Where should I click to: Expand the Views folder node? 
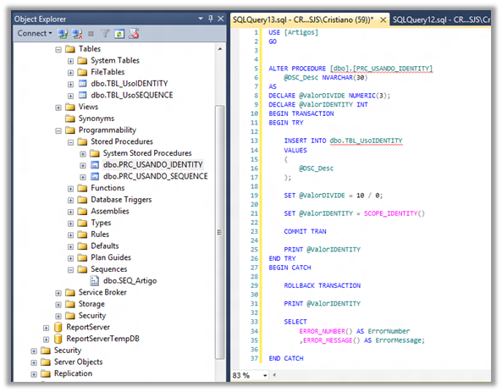coord(58,108)
